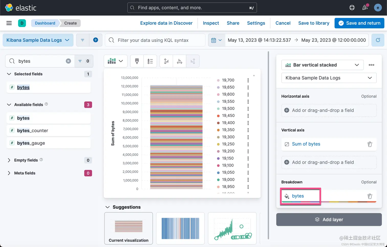Click the selected bytes field
This screenshot has height=247, width=387.
[x=48, y=87]
